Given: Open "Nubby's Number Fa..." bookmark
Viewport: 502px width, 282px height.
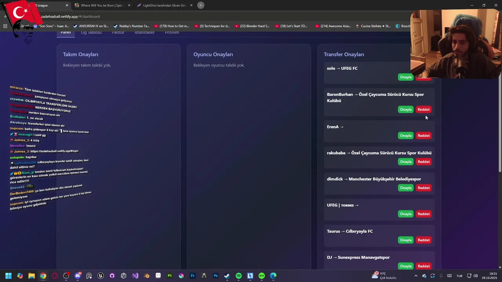Looking at the screenshot, I should click(x=131, y=26).
